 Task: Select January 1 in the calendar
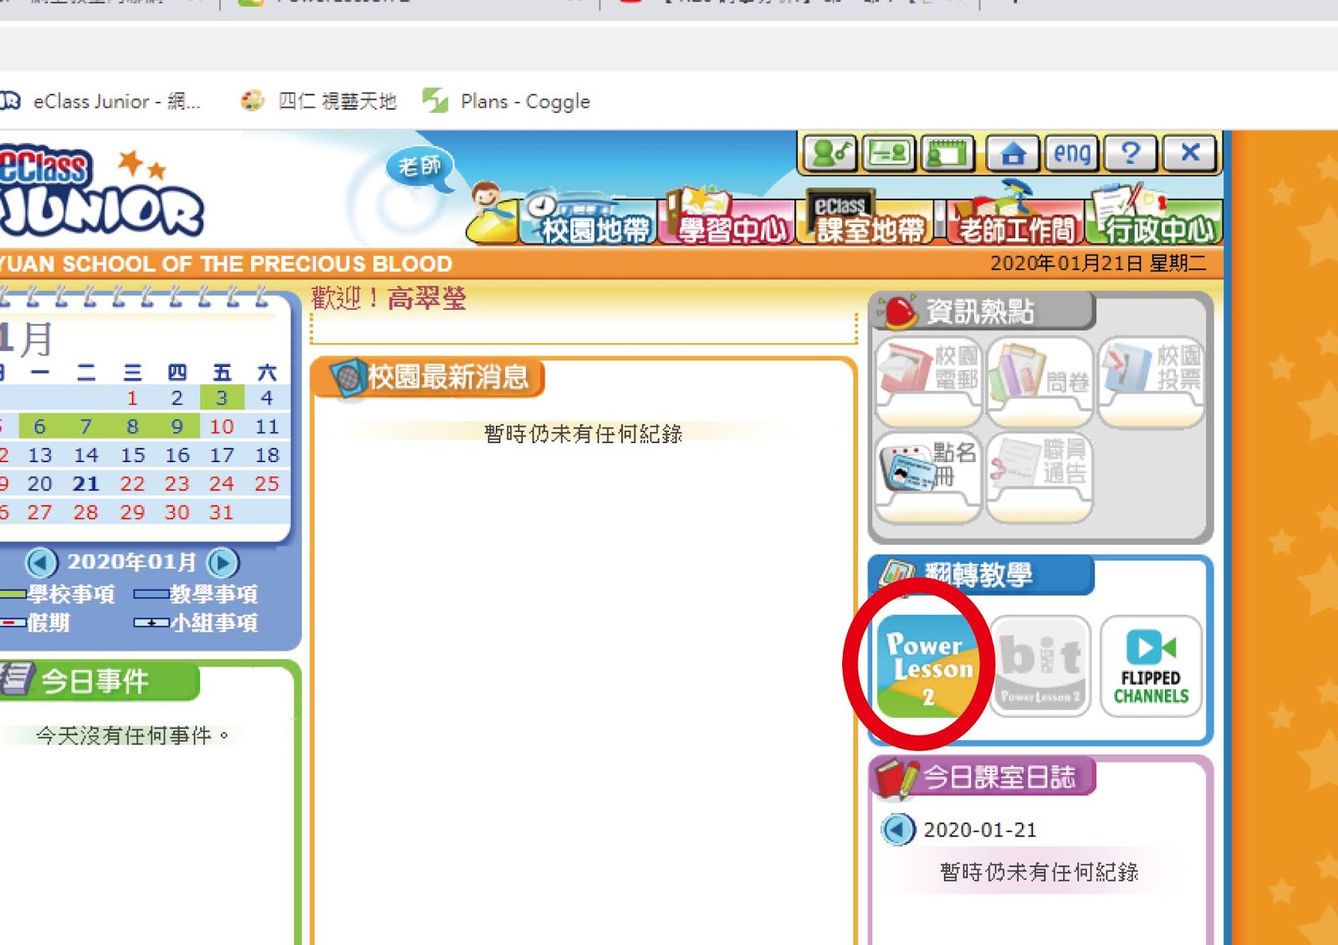(x=132, y=398)
